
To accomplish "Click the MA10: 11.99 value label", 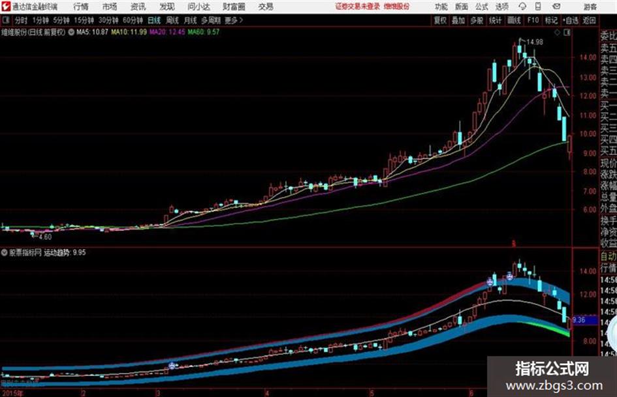I will click(129, 32).
